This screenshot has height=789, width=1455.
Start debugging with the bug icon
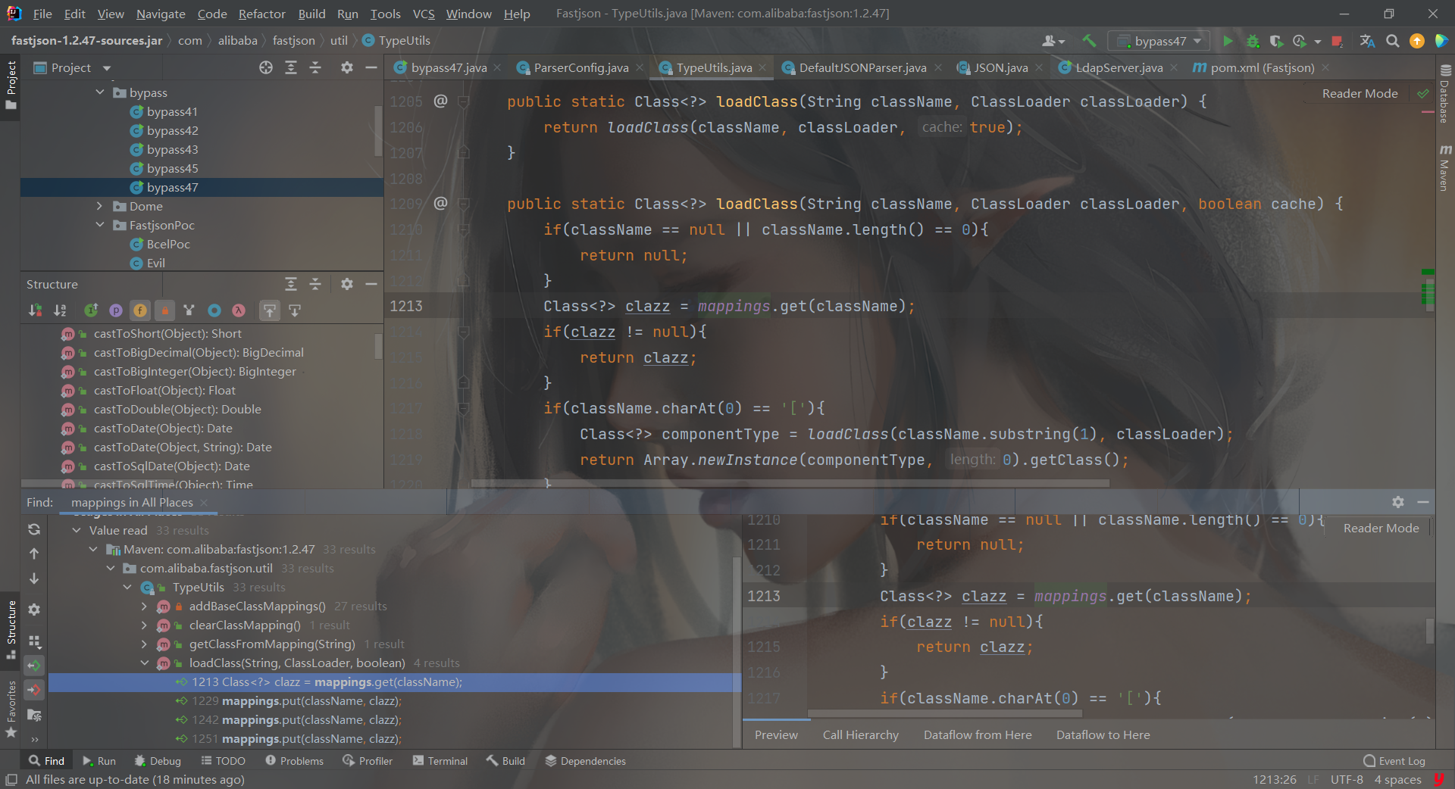(x=1253, y=41)
